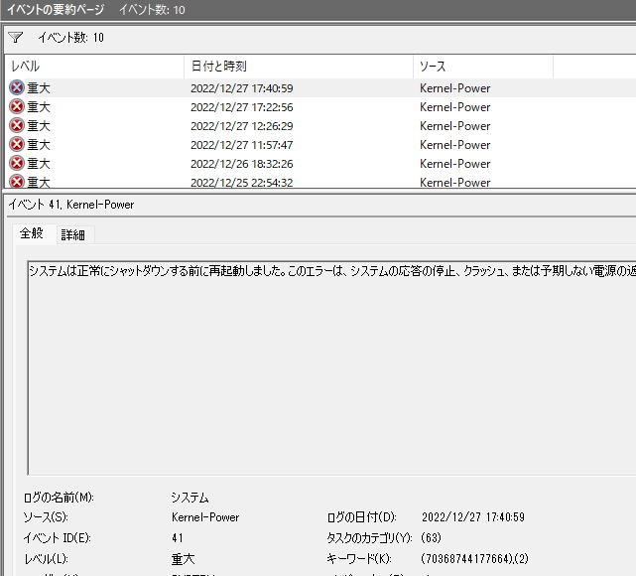636x576 pixels.
Task: Click the ログの名前(M) label
Action: (x=59, y=498)
